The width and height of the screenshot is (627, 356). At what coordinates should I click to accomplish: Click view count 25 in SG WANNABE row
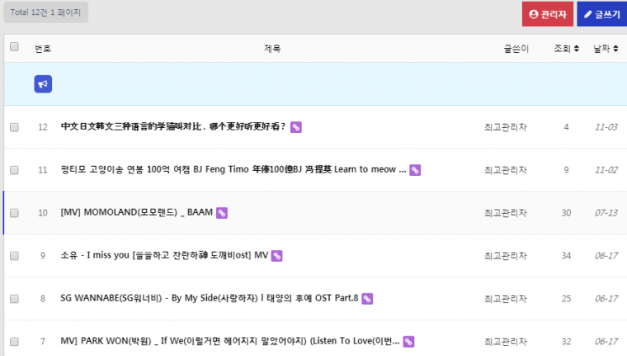coord(566,299)
